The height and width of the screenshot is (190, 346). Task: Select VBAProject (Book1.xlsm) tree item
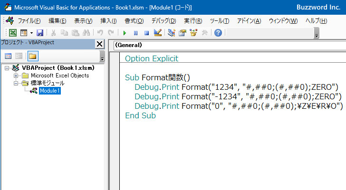(x=58, y=68)
